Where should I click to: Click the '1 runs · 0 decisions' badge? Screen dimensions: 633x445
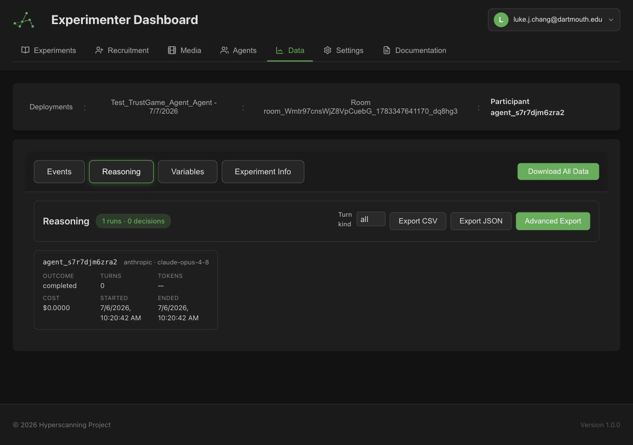[133, 221]
